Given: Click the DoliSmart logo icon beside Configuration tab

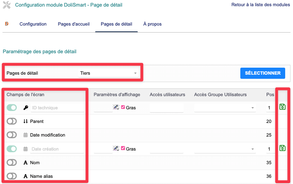Looking at the screenshot, I should (x=7, y=24).
